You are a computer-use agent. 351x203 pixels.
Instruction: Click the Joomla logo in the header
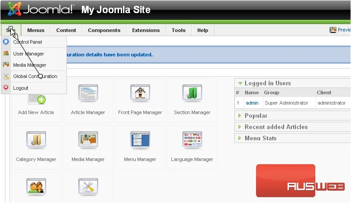tap(40, 9)
